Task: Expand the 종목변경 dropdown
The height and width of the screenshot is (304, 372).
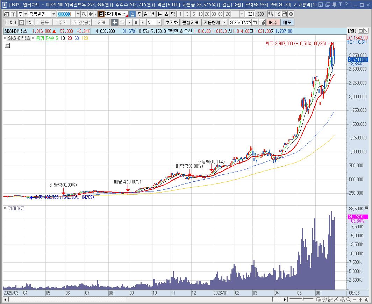Action: tap(53, 14)
